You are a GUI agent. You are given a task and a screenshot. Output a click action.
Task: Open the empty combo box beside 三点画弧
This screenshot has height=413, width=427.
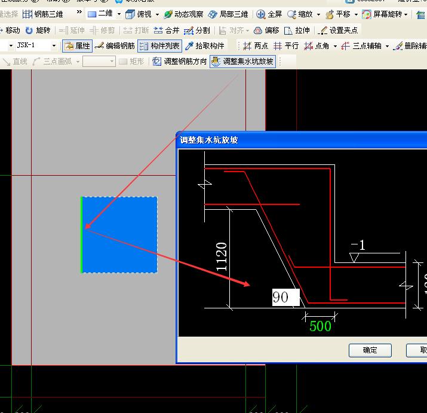coord(99,62)
